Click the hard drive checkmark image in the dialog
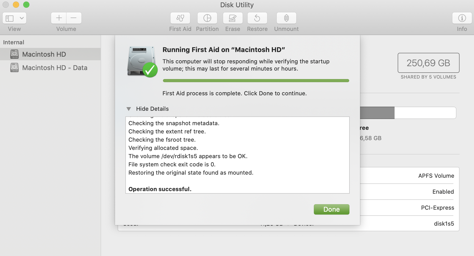 pos(142,62)
